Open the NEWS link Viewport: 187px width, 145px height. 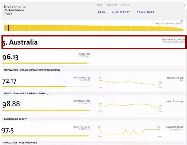99,5
